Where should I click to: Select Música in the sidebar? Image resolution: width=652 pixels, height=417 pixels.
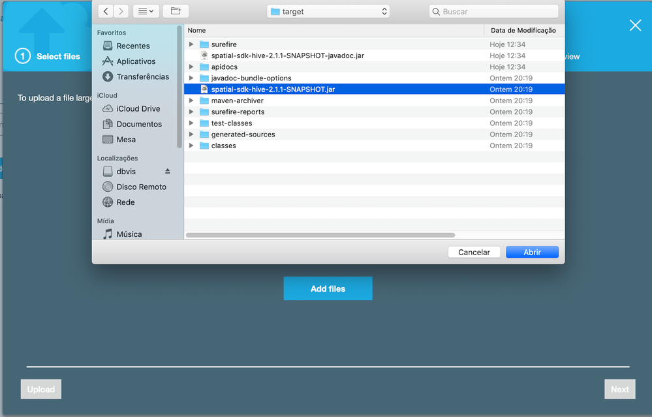tap(129, 234)
